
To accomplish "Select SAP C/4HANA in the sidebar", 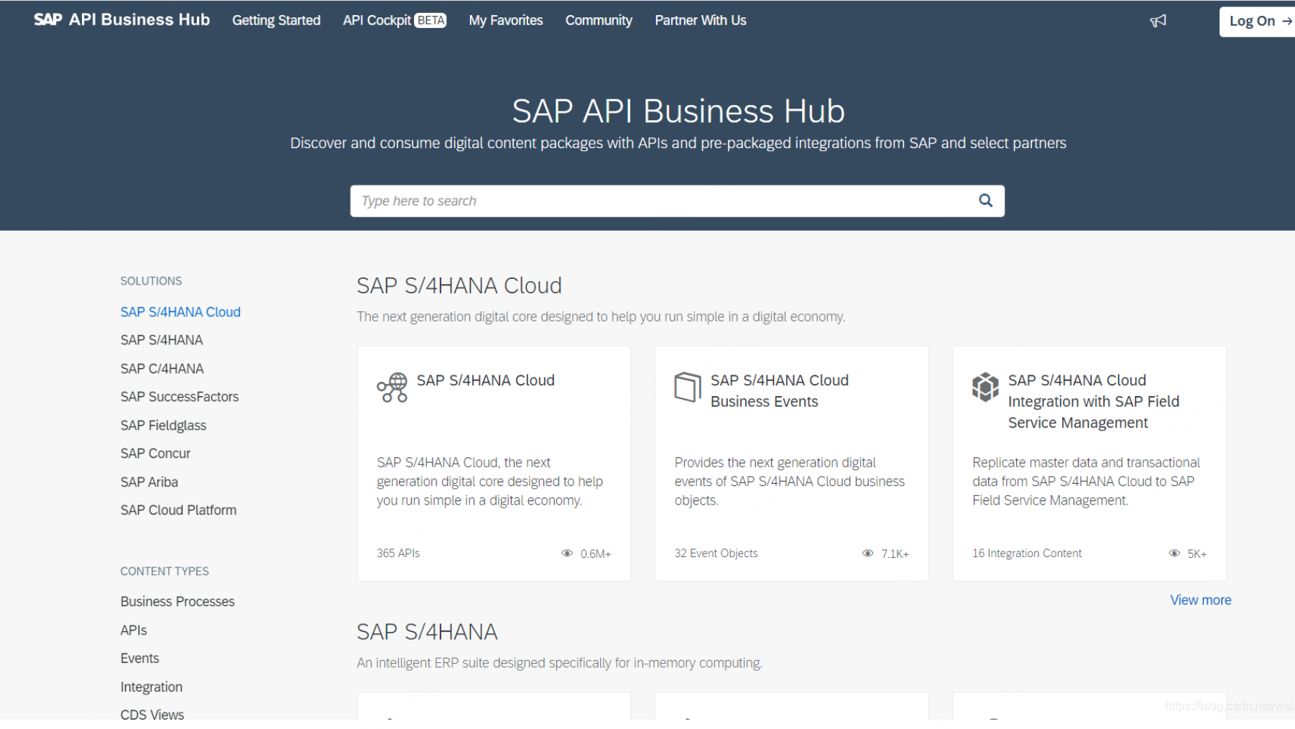I will (162, 369).
